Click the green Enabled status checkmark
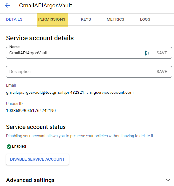174x186 pixels. tap(9, 147)
